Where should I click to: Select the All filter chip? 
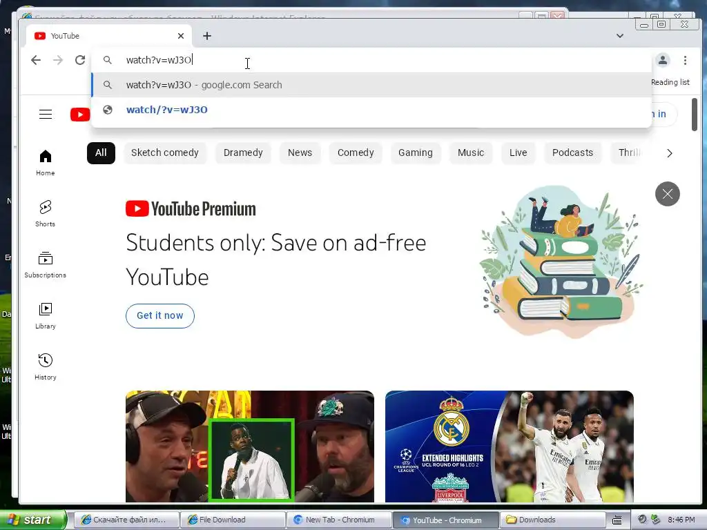[x=101, y=153]
